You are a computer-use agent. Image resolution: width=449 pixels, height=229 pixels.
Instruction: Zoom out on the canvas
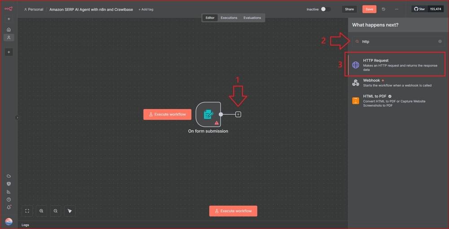pyautogui.click(x=56, y=211)
